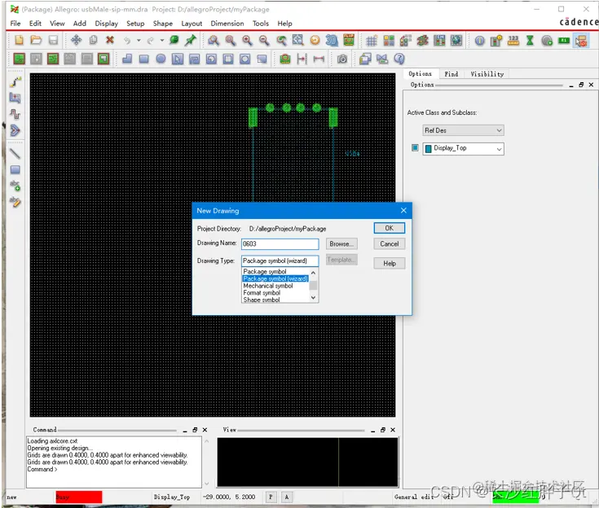This screenshot has height=508, width=599.
Task: Click the Display_Top color swatch
Action: point(428,148)
